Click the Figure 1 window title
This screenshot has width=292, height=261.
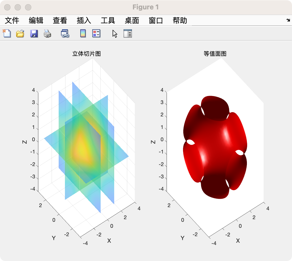(146, 7)
